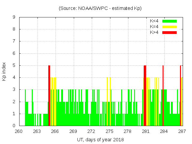Click the thin red bar at day 284
The width and height of the screenshot is (192, 144).
tap(163, 95)
